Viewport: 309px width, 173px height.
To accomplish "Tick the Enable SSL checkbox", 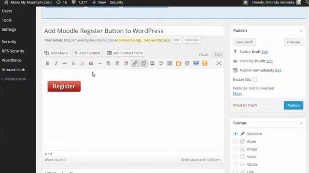I will [x=254, y=79].
